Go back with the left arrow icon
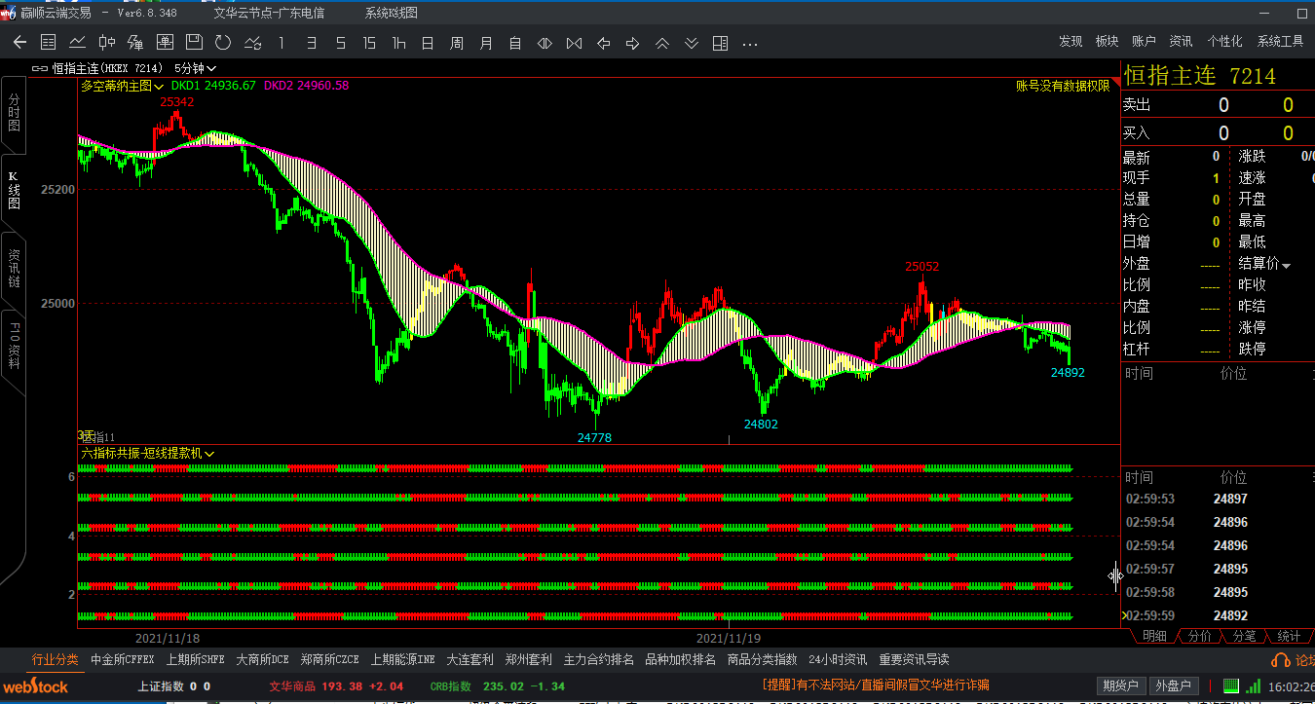The width and height of the screenshot is (1315, 704). [x=19, y=42]
